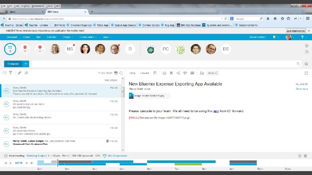
Task: Open the Tools menu
Action: pos(49,6)
